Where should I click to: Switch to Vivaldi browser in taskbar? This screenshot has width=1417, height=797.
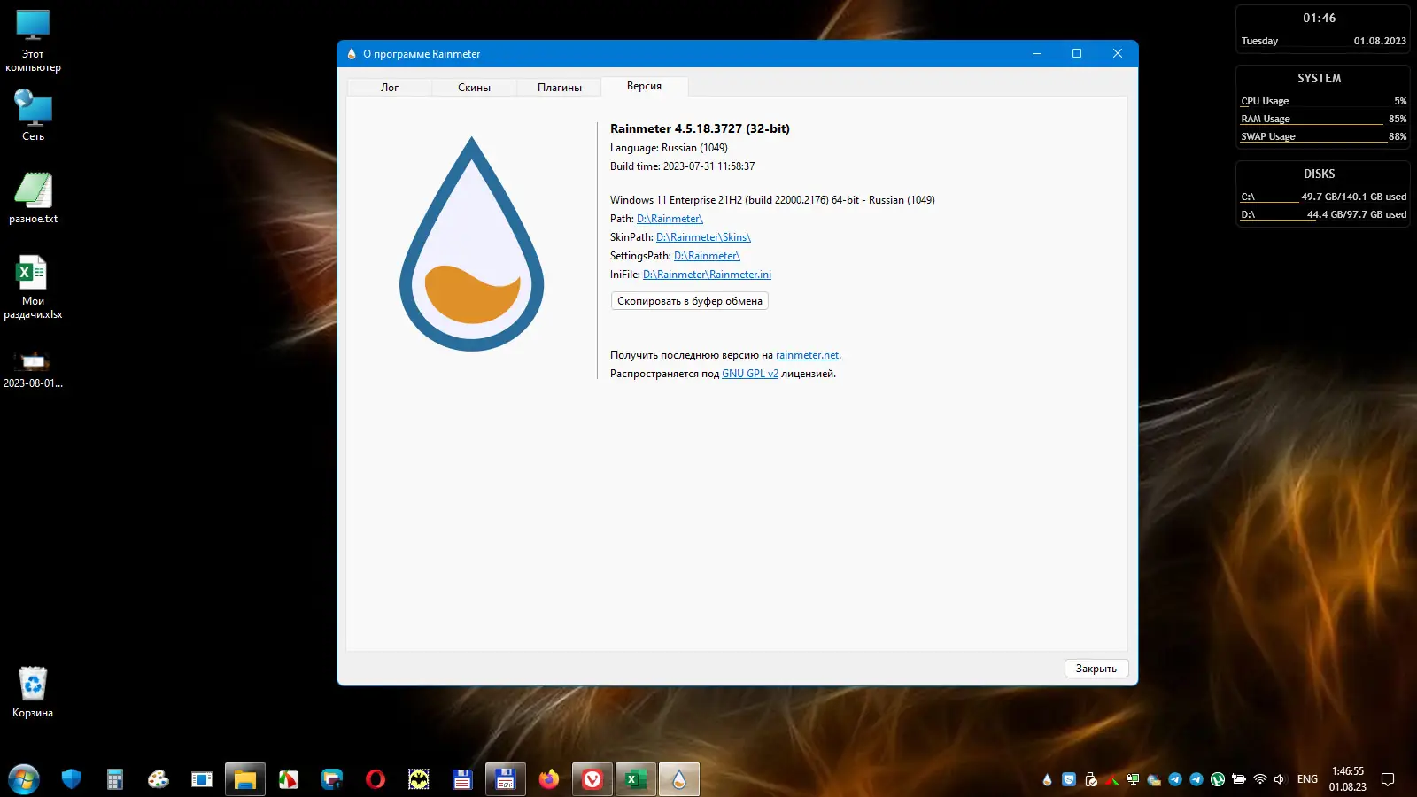click(x=592, y=779)
